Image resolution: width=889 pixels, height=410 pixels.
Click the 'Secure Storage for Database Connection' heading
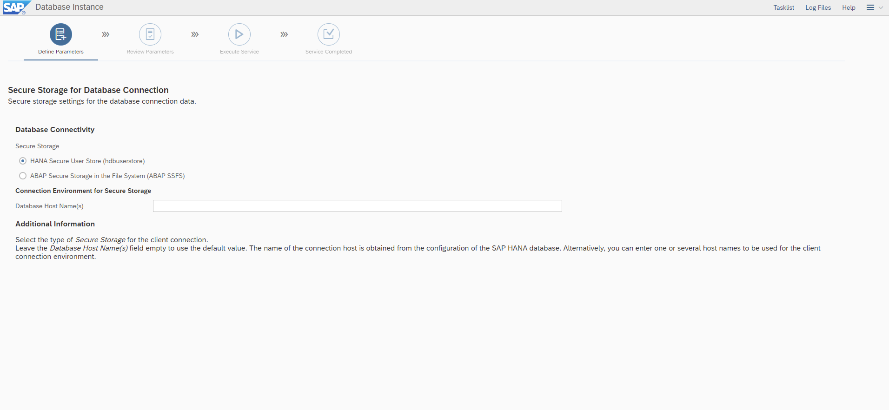[88, 90]
